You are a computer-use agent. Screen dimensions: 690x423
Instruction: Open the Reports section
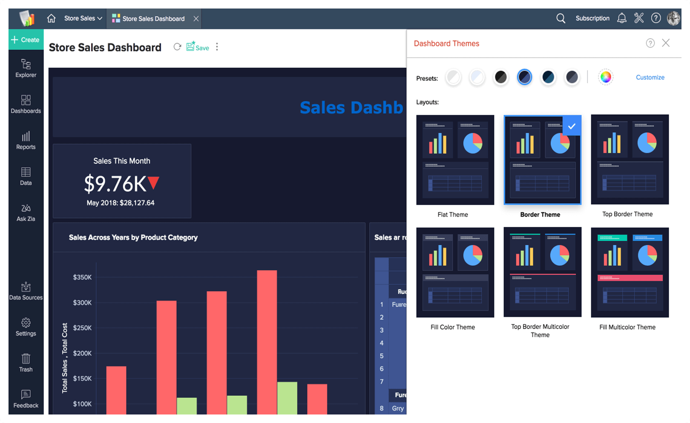click(x=26, y=140)
